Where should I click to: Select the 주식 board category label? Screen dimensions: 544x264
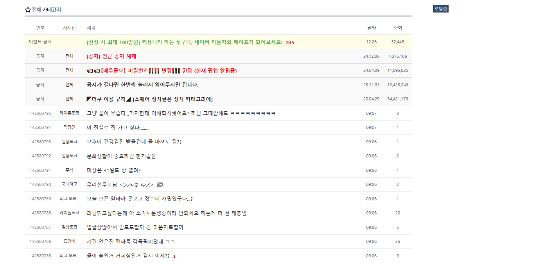click(69, 170)
